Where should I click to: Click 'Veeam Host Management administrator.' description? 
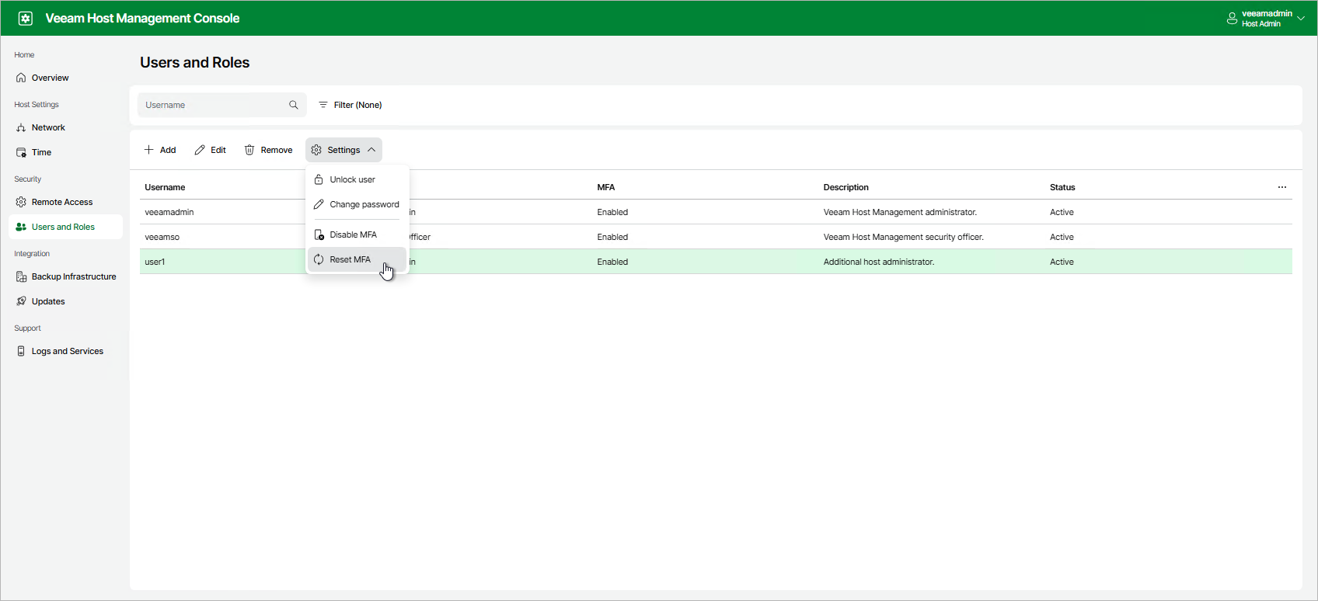(900, 212)
